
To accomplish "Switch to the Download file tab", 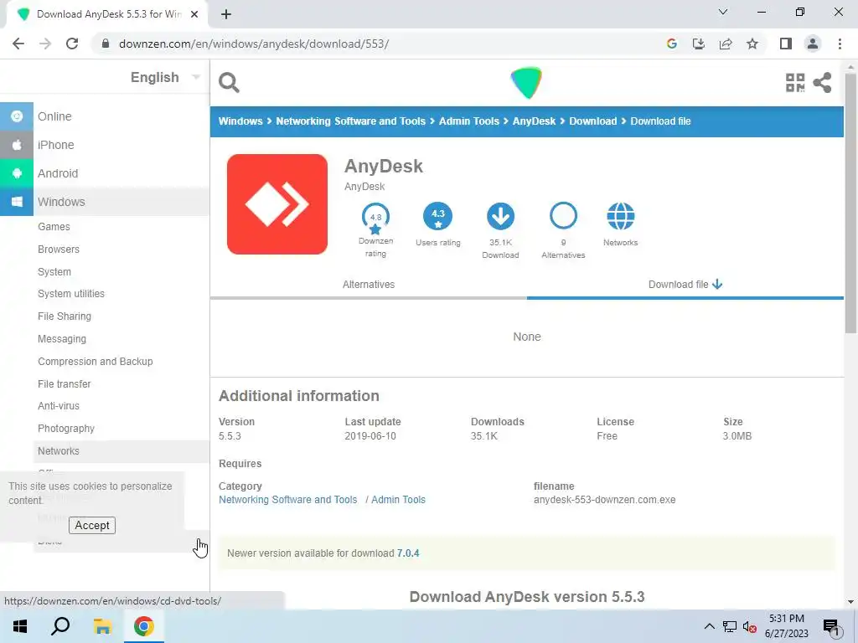I will tap(685, 285).
